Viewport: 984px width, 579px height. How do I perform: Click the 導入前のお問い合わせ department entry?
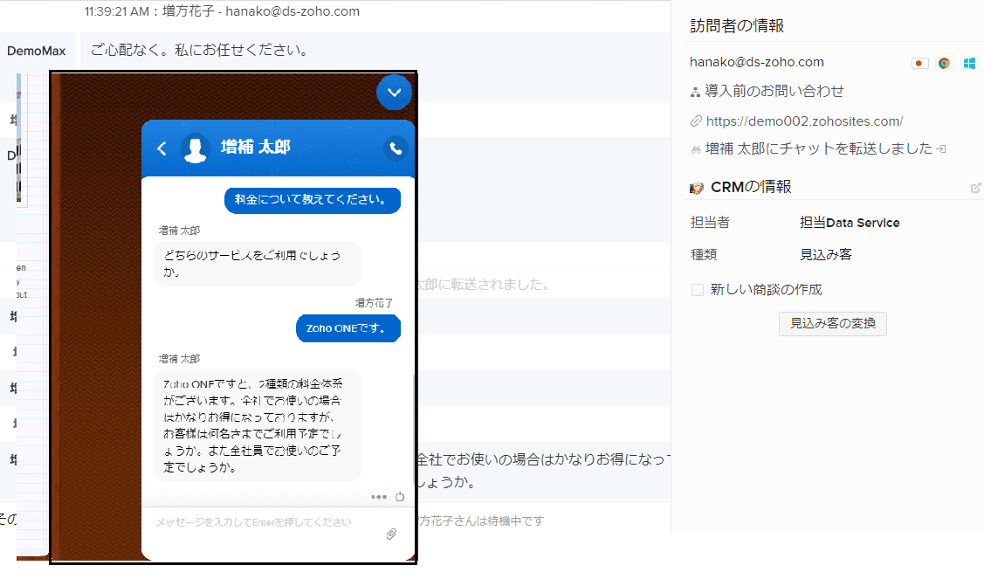coord(774,91)
